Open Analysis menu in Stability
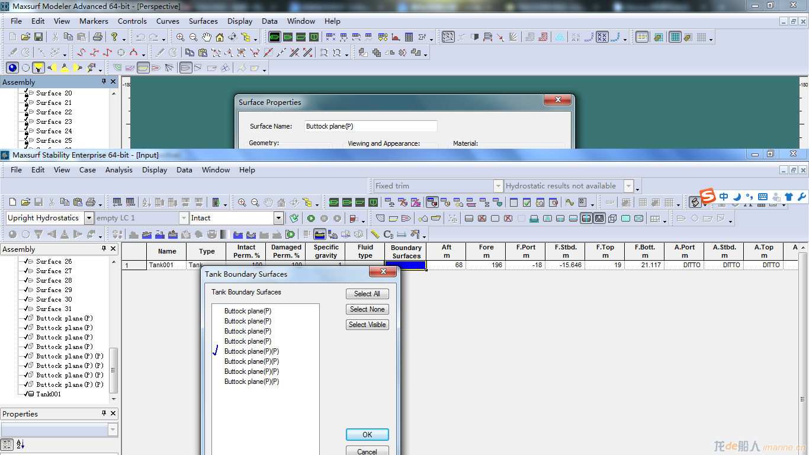The height and width of the screenshot is (455, 809). (119, 169)
